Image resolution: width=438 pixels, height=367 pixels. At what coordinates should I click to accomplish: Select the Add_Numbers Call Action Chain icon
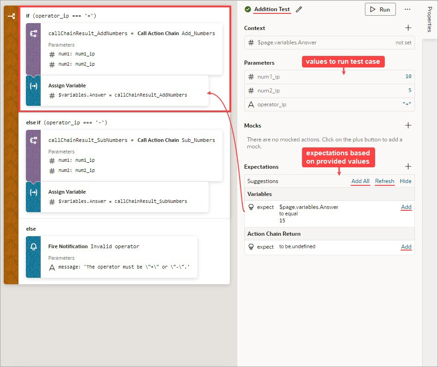pyautogui.click(x=33, y=34)
